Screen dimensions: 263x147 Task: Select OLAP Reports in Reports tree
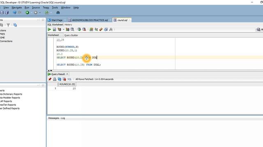6,101
